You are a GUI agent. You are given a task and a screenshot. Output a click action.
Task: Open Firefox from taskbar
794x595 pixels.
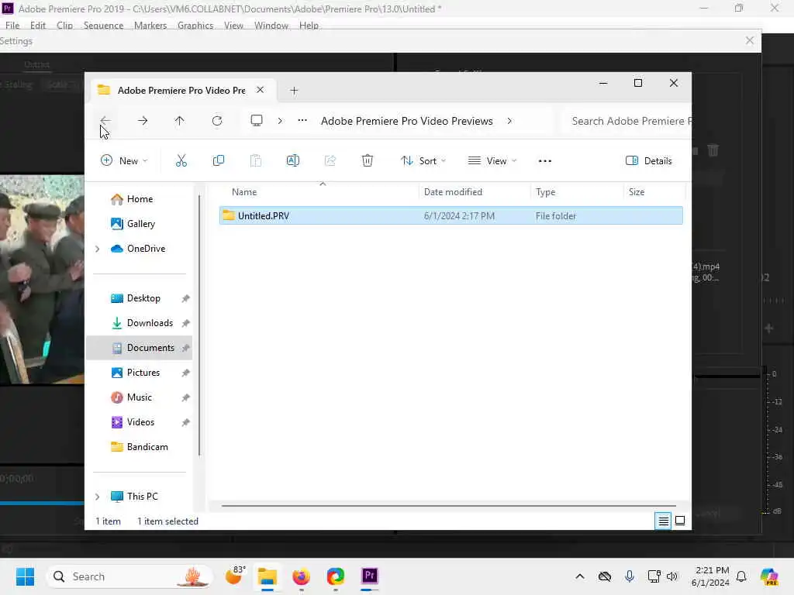click(302, 576)
